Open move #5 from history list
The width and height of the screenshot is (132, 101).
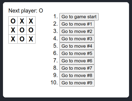[x=77, y=53]
